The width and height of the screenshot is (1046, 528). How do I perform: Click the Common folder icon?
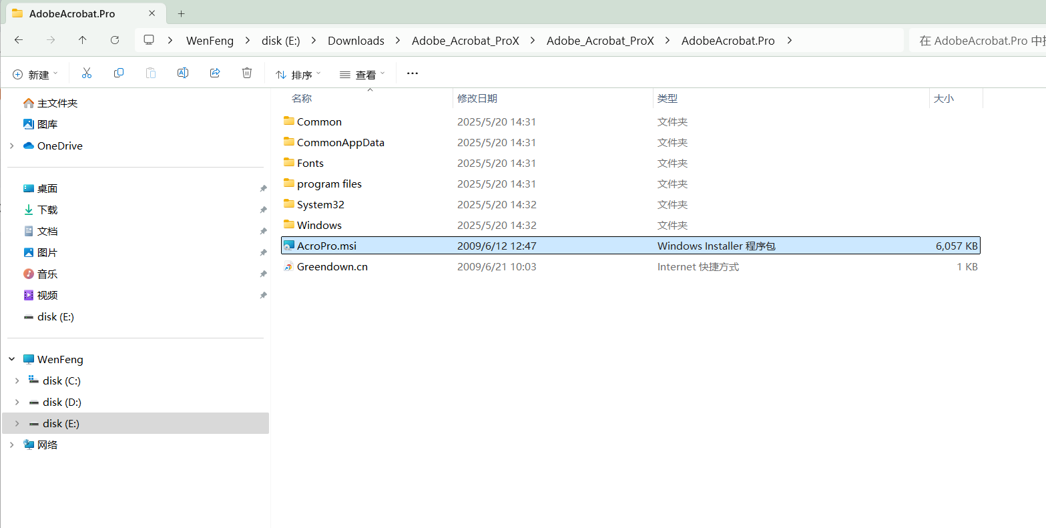pos(289,121)
